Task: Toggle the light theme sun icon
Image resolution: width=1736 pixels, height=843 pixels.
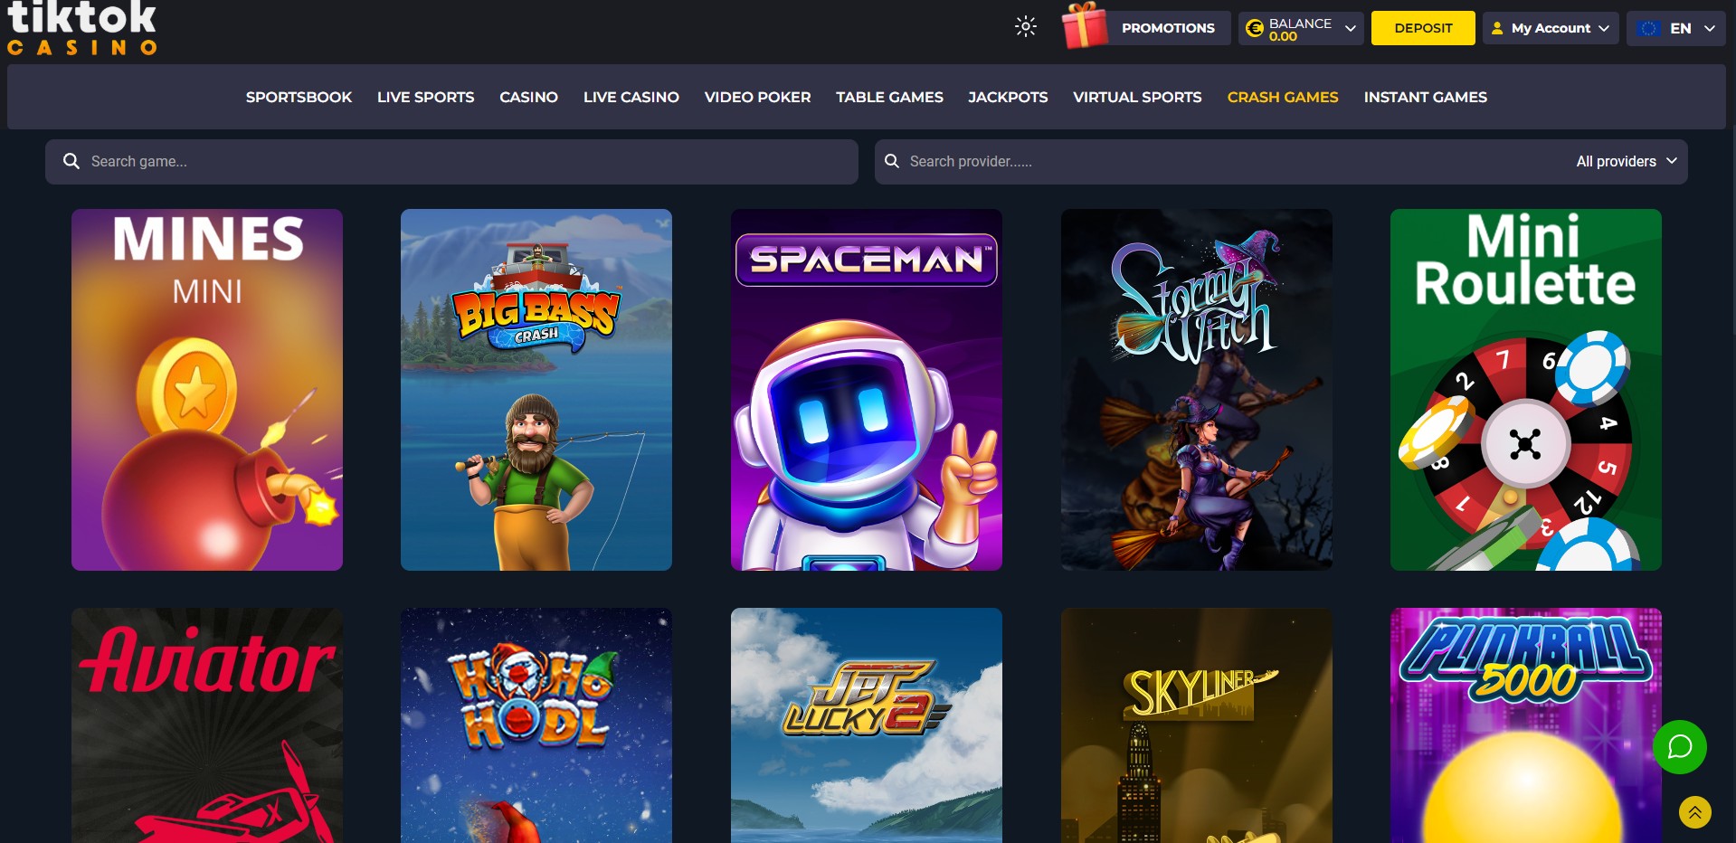Action: pos(1025,27)
